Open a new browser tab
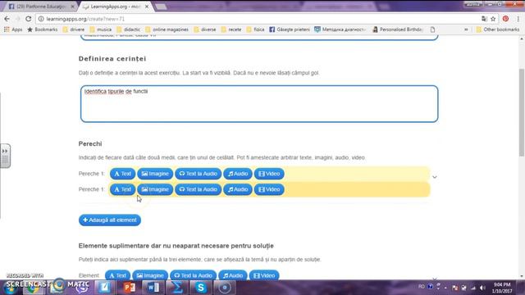Viewport: 525px width, 295px height. coord(161,7)
